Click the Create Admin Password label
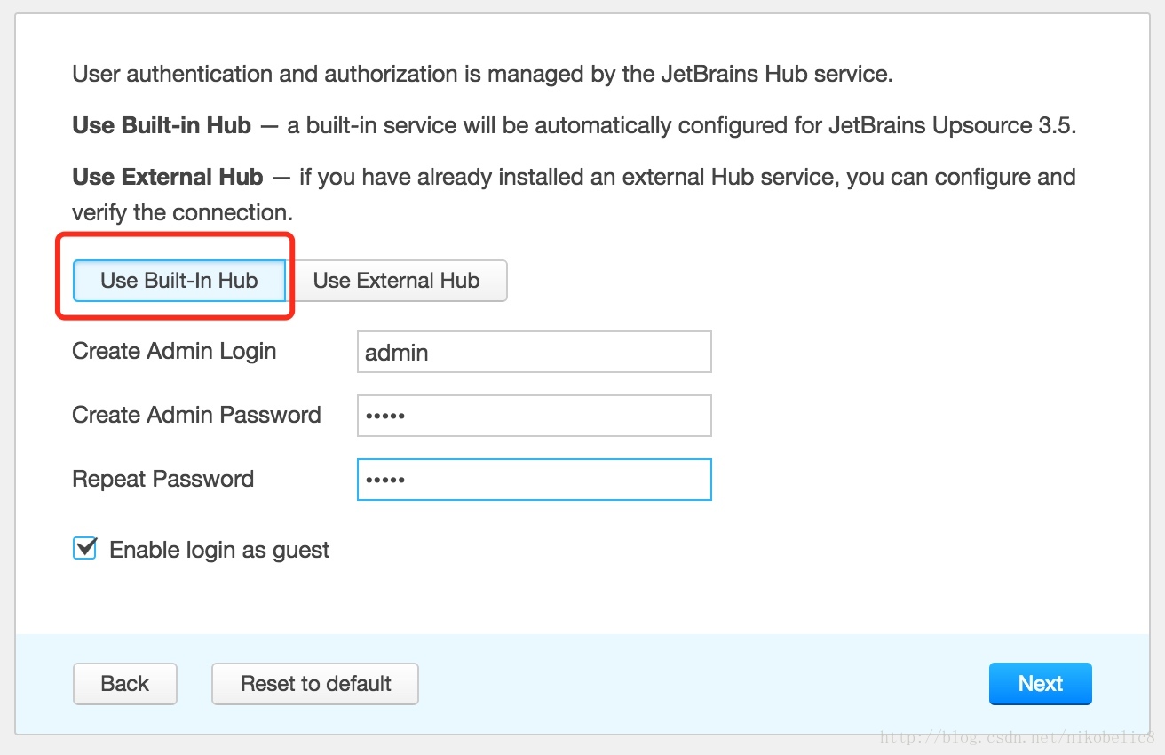This screenshot has width=1165, height=755. pos(196,415)
